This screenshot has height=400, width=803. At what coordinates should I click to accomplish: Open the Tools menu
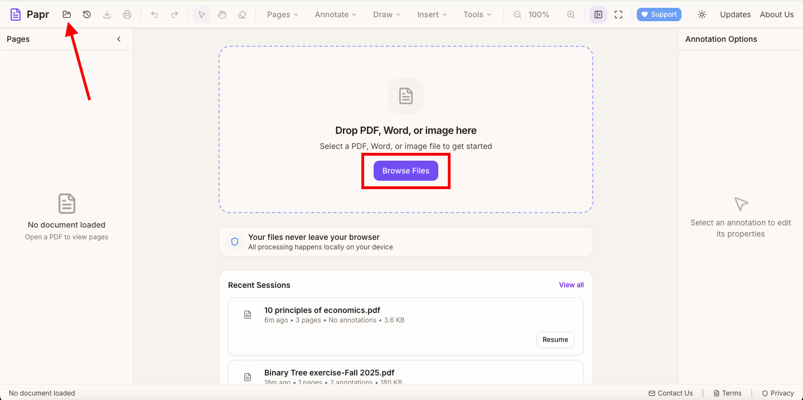click(477, 15)
